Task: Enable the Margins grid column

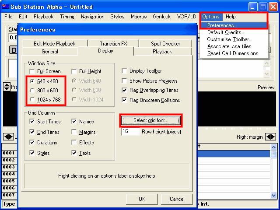Action: [x=74, y=132]
